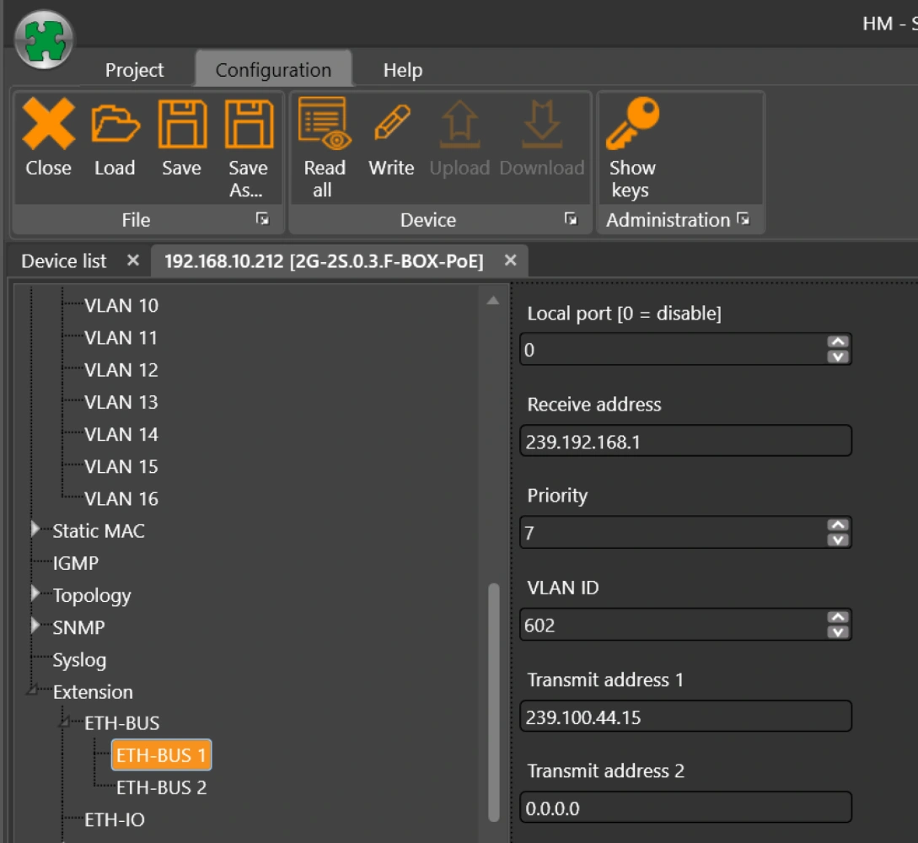Expand the Static MAC tree node
Image resolution: width=918 pixels, height=843 pixels.
tap(35, 530)
